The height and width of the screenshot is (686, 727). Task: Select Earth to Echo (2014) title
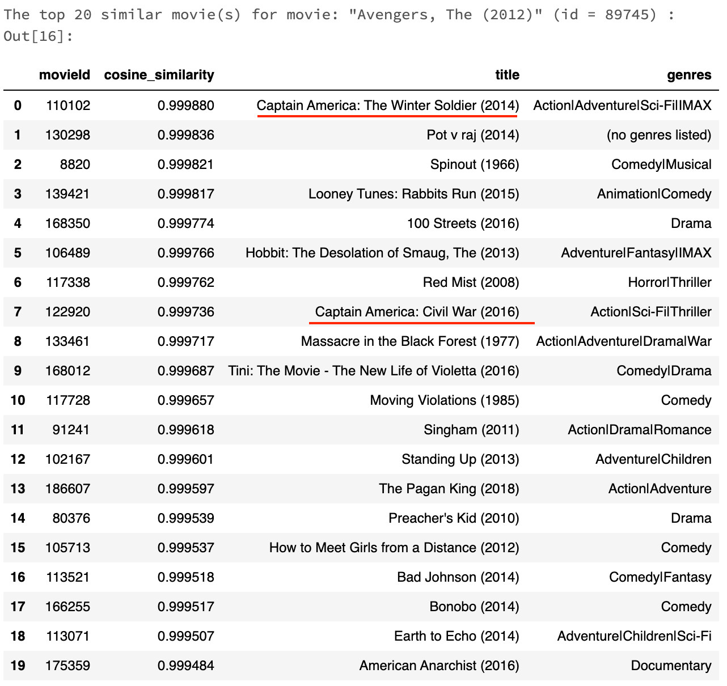[x=457, y=636]
